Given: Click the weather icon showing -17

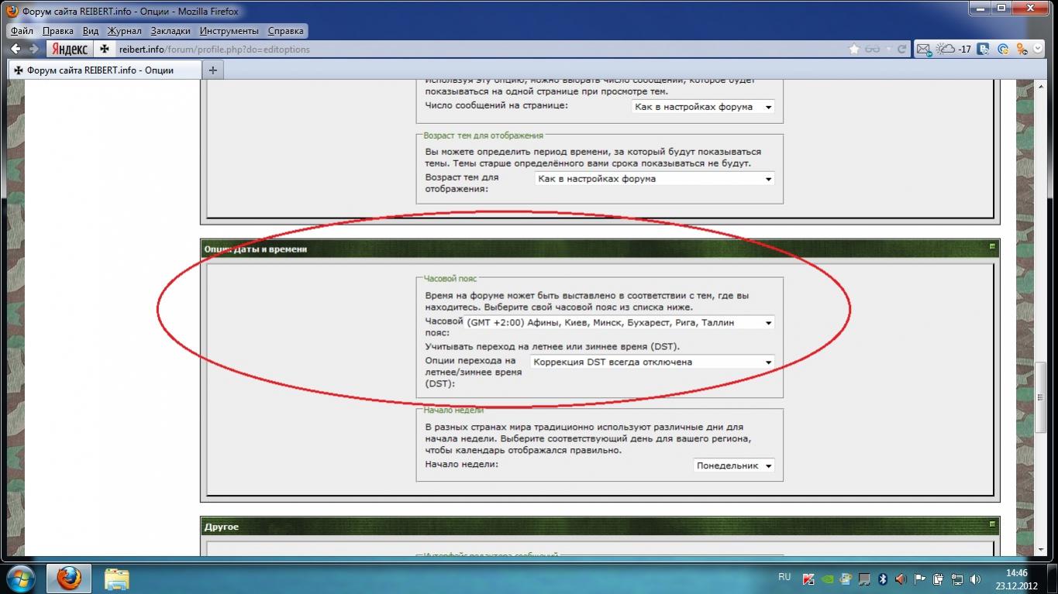Looking at the screenshot, I should 954,49.
